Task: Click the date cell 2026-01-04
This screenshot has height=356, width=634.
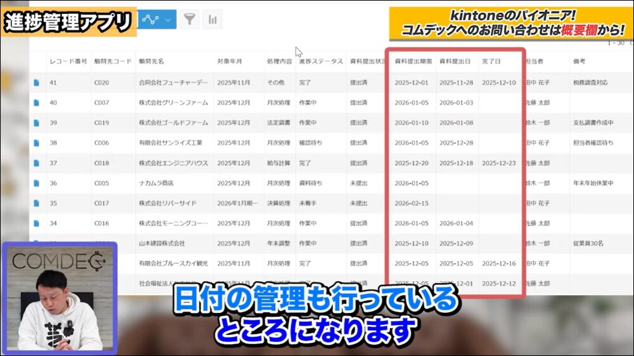Action: click(x=456, y=223)
